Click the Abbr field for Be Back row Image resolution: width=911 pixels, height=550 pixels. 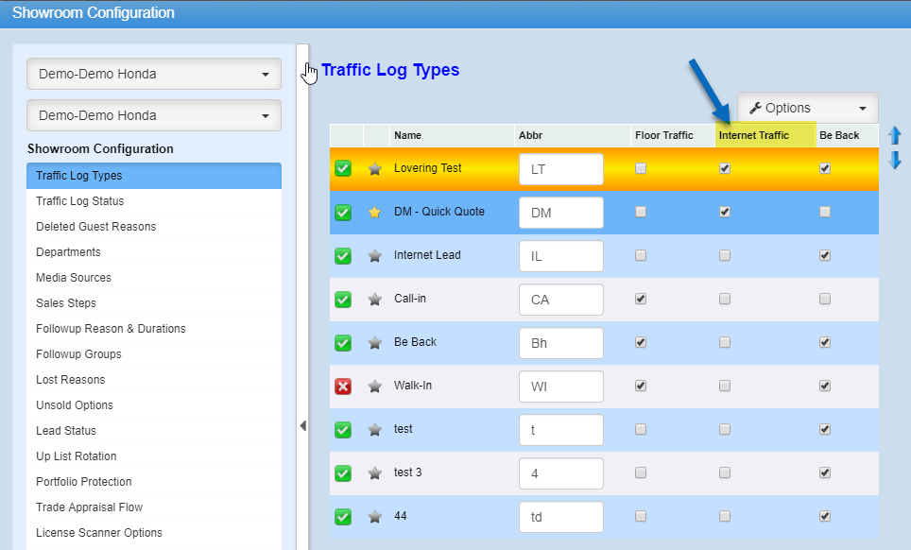(x=560, y=342)
